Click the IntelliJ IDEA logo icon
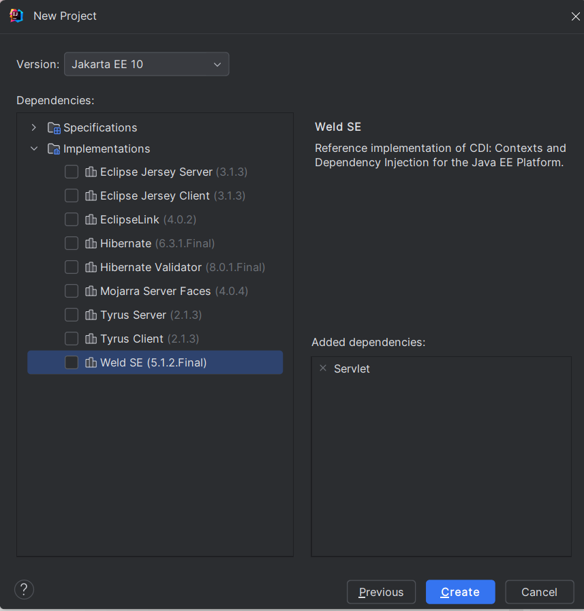 click(x=16, y=16)
